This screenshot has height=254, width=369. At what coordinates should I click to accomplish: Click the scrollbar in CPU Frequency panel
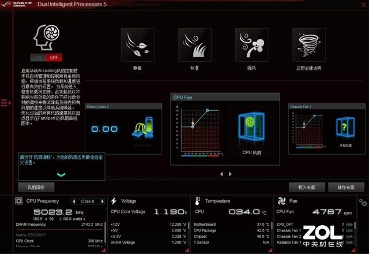[105, 232]
